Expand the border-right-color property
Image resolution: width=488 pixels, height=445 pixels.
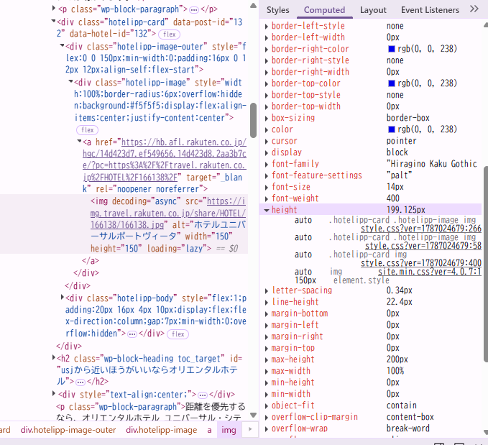[x=267, y=50]
